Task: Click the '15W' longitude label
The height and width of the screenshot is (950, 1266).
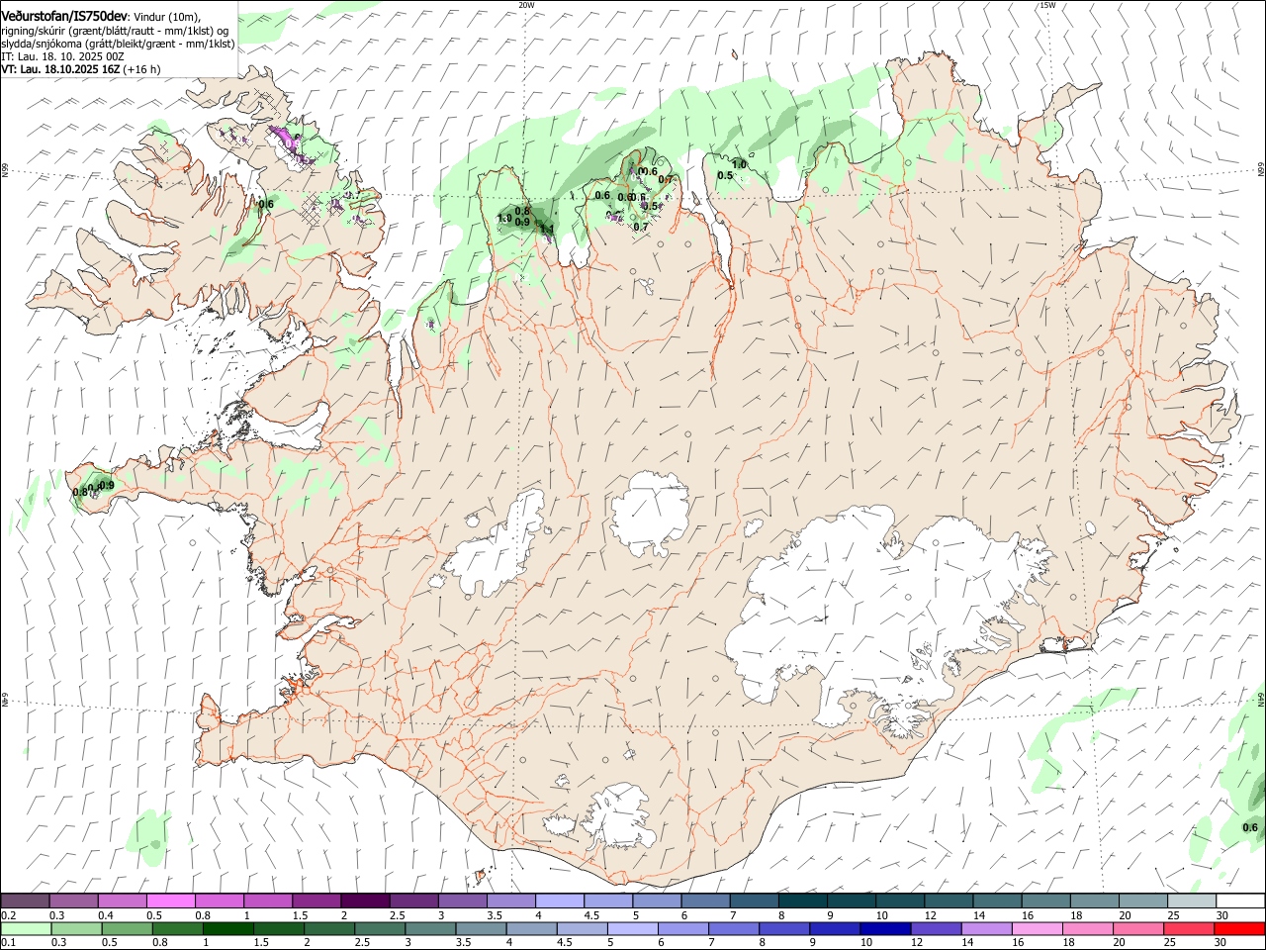Action: pos(1047,5)
